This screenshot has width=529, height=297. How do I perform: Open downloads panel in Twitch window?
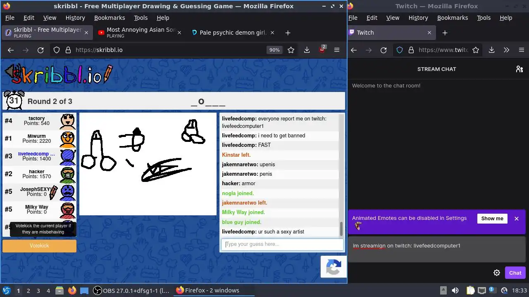click(491, 50)
